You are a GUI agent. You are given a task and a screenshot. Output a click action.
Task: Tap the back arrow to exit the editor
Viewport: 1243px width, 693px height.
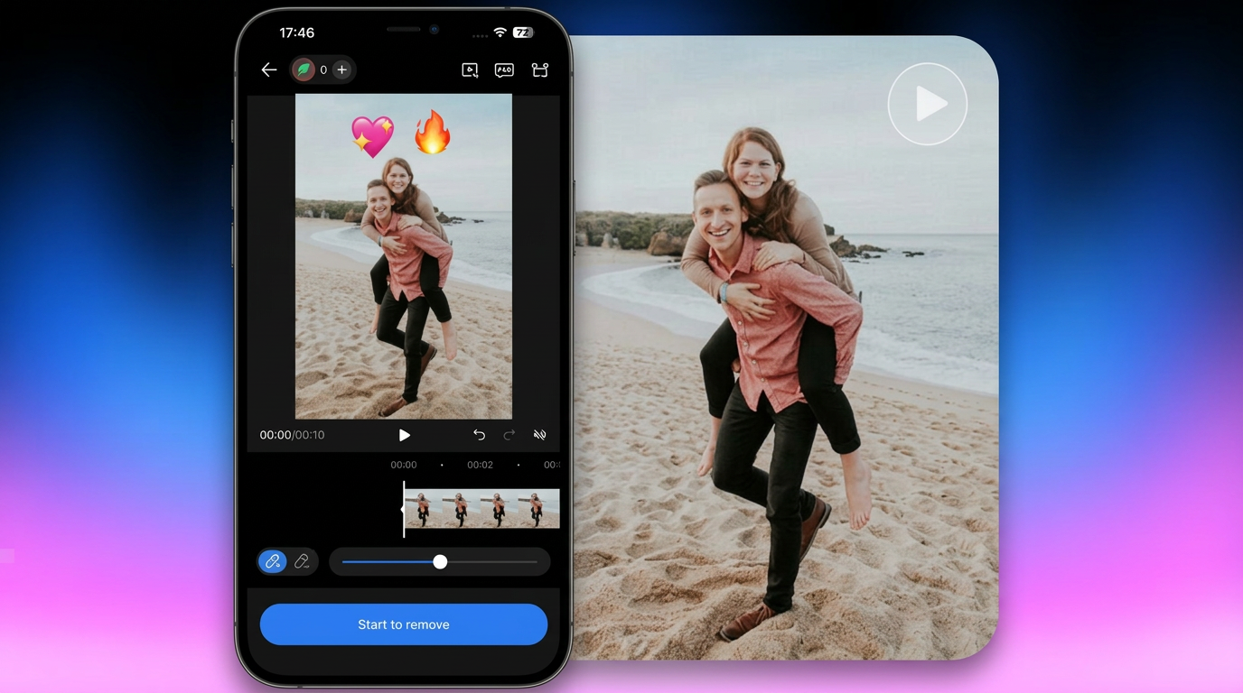click(268, 69)
